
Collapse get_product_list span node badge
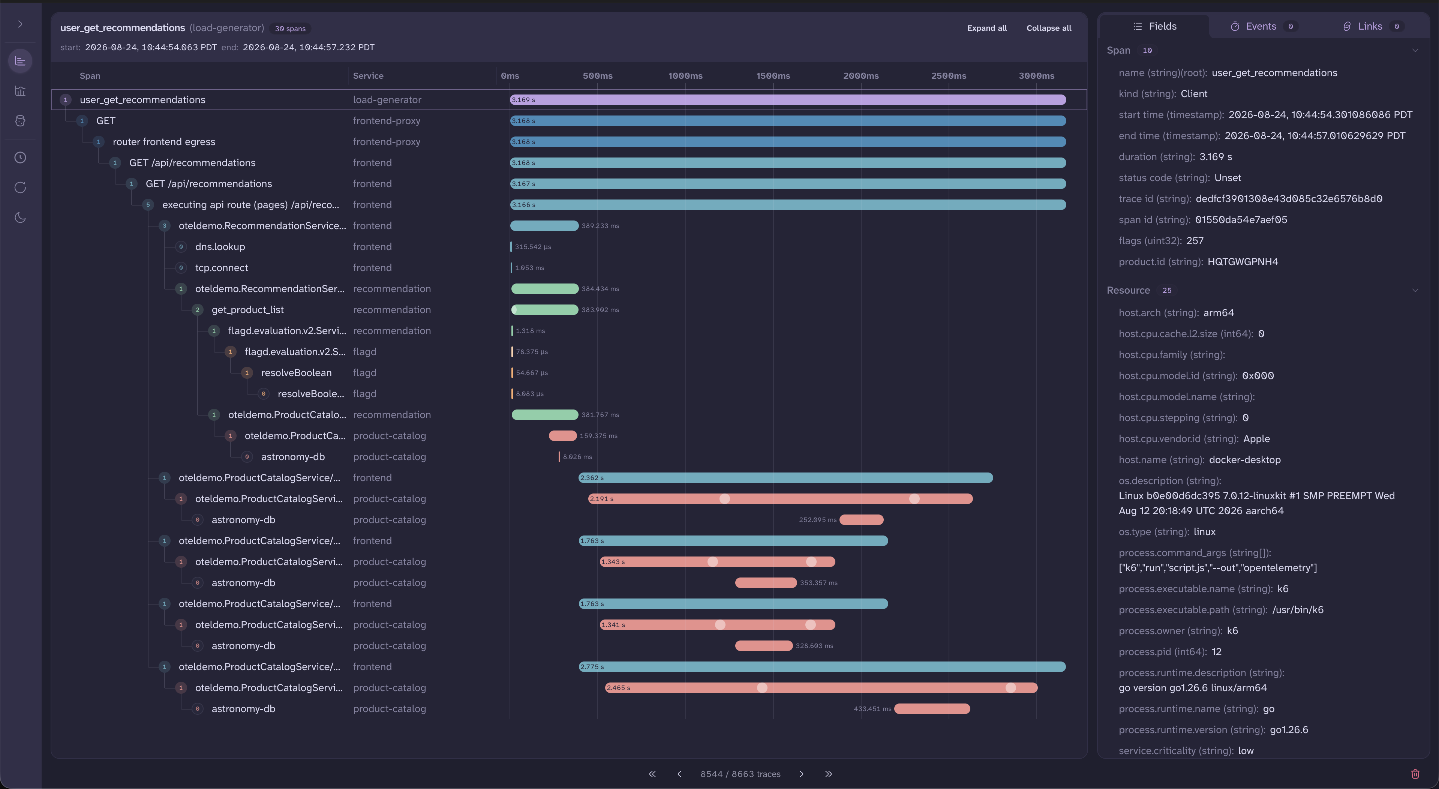(197, 310)
